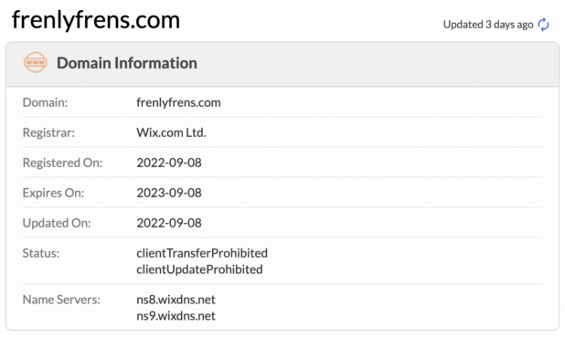The width and height of the screenshot is (565, 338).
Task: Click the clientUpdateProhibited status
Action: point(199,269)
